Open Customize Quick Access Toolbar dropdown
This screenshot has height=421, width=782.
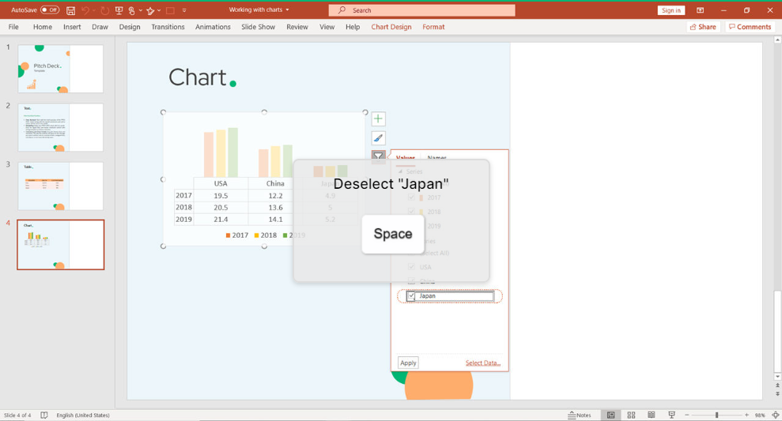click(x=184, y=10)
